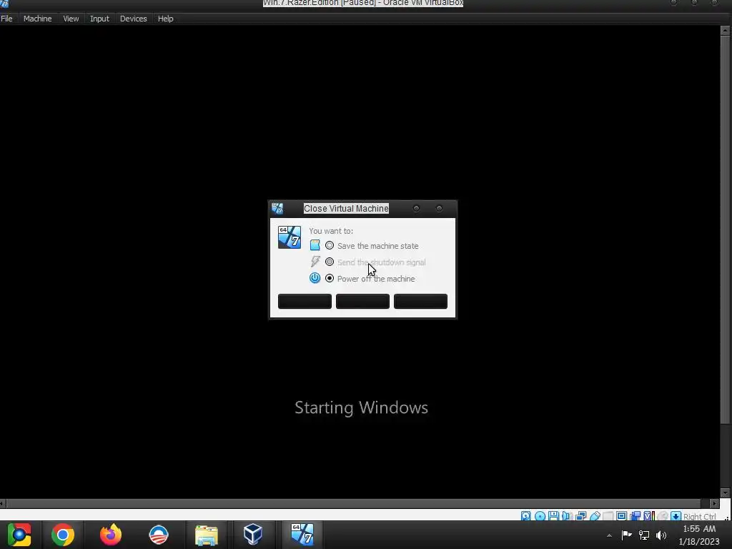Click the dialog's title bar VirtualBox icon

(x=277, y=208)
